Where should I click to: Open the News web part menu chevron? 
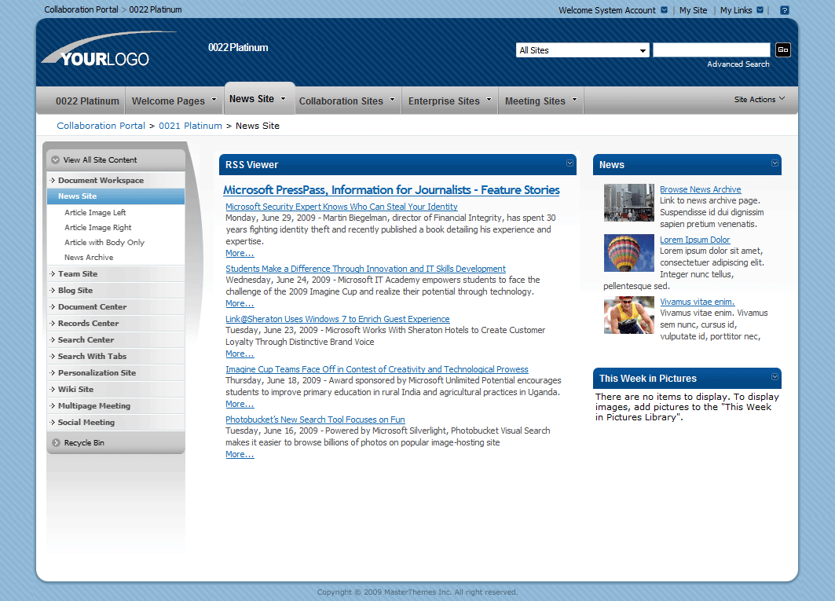[775, 164]
